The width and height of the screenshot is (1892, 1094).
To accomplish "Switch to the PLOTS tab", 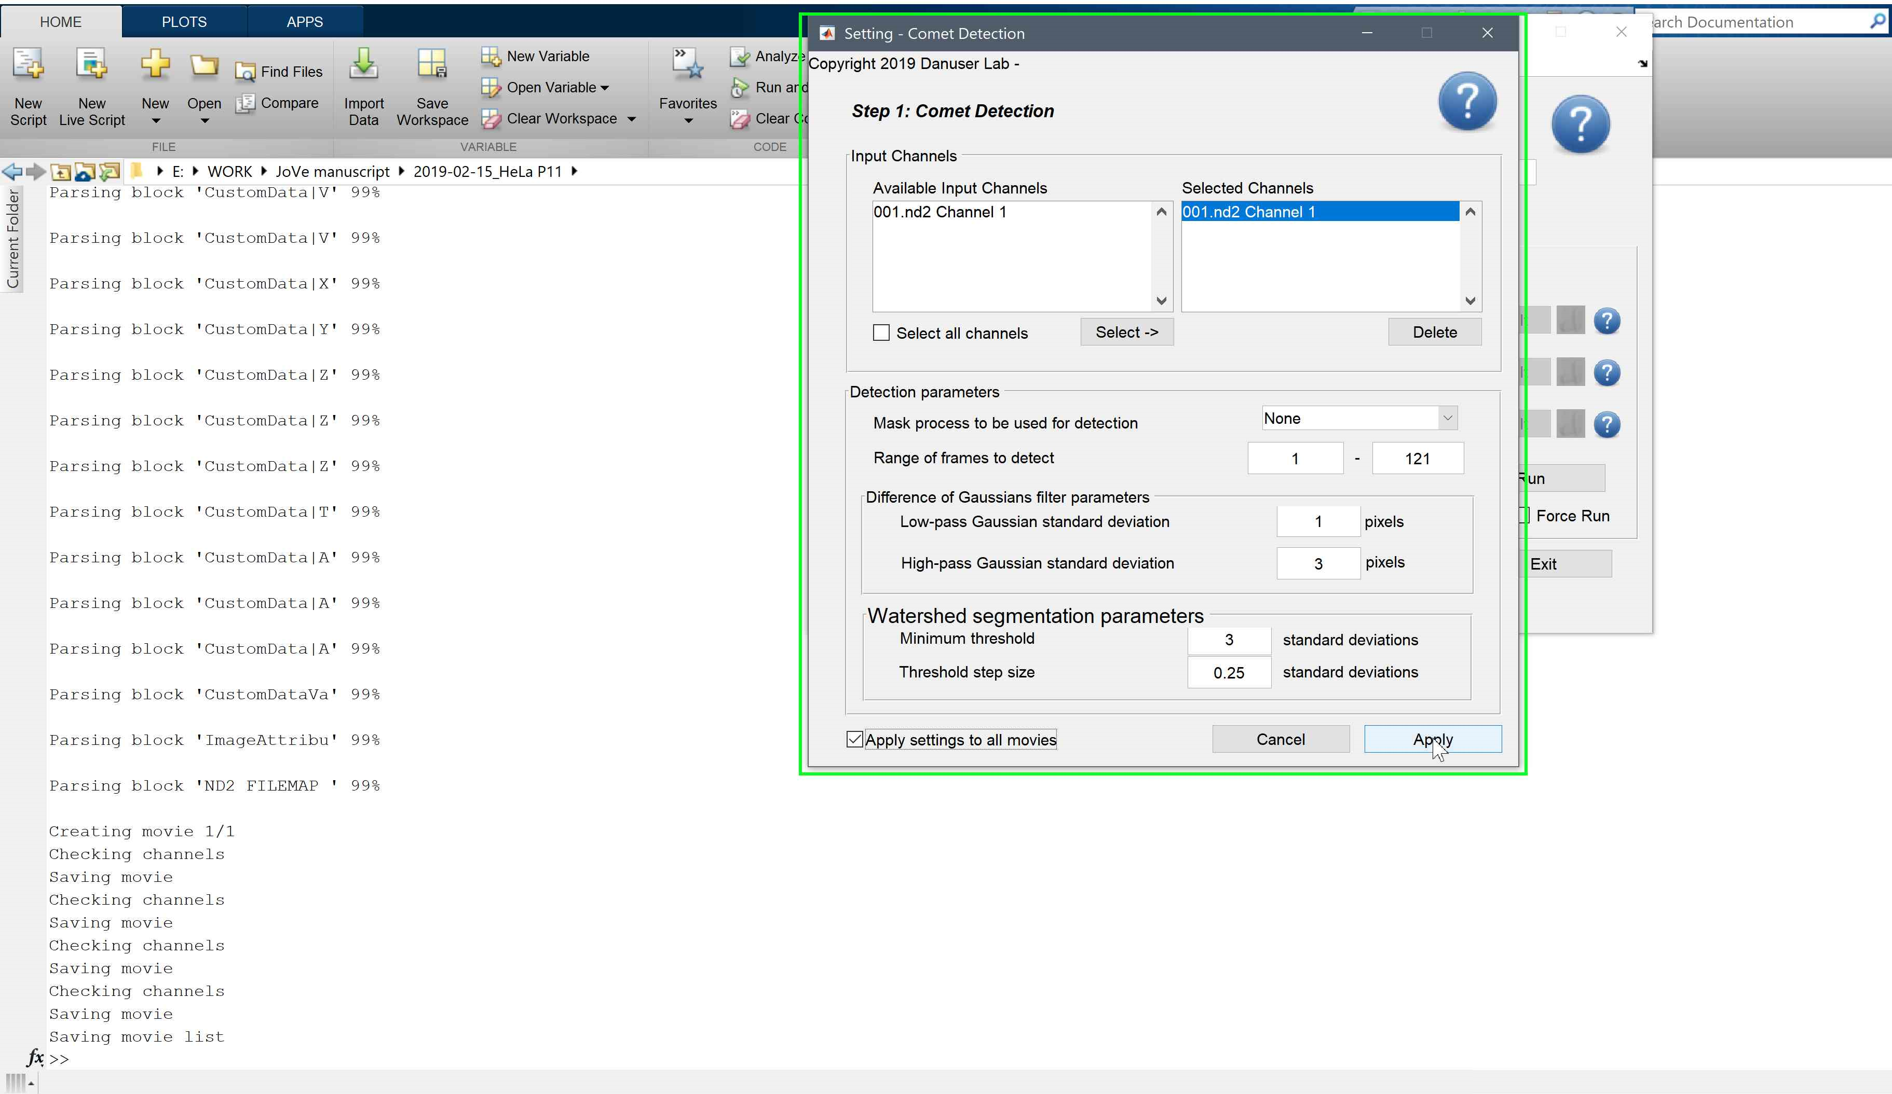I will click(x=184, y=22).
